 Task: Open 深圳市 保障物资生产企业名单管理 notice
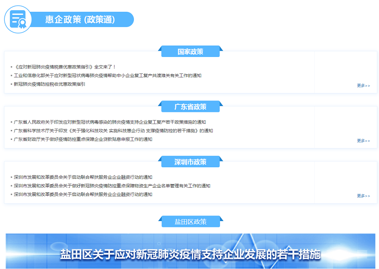tap(112, 186)
